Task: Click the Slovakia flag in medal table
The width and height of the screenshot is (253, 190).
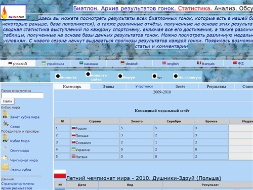Action: point(73,142)
